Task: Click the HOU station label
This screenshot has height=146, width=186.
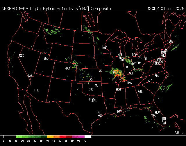Action: coord(100,115)
